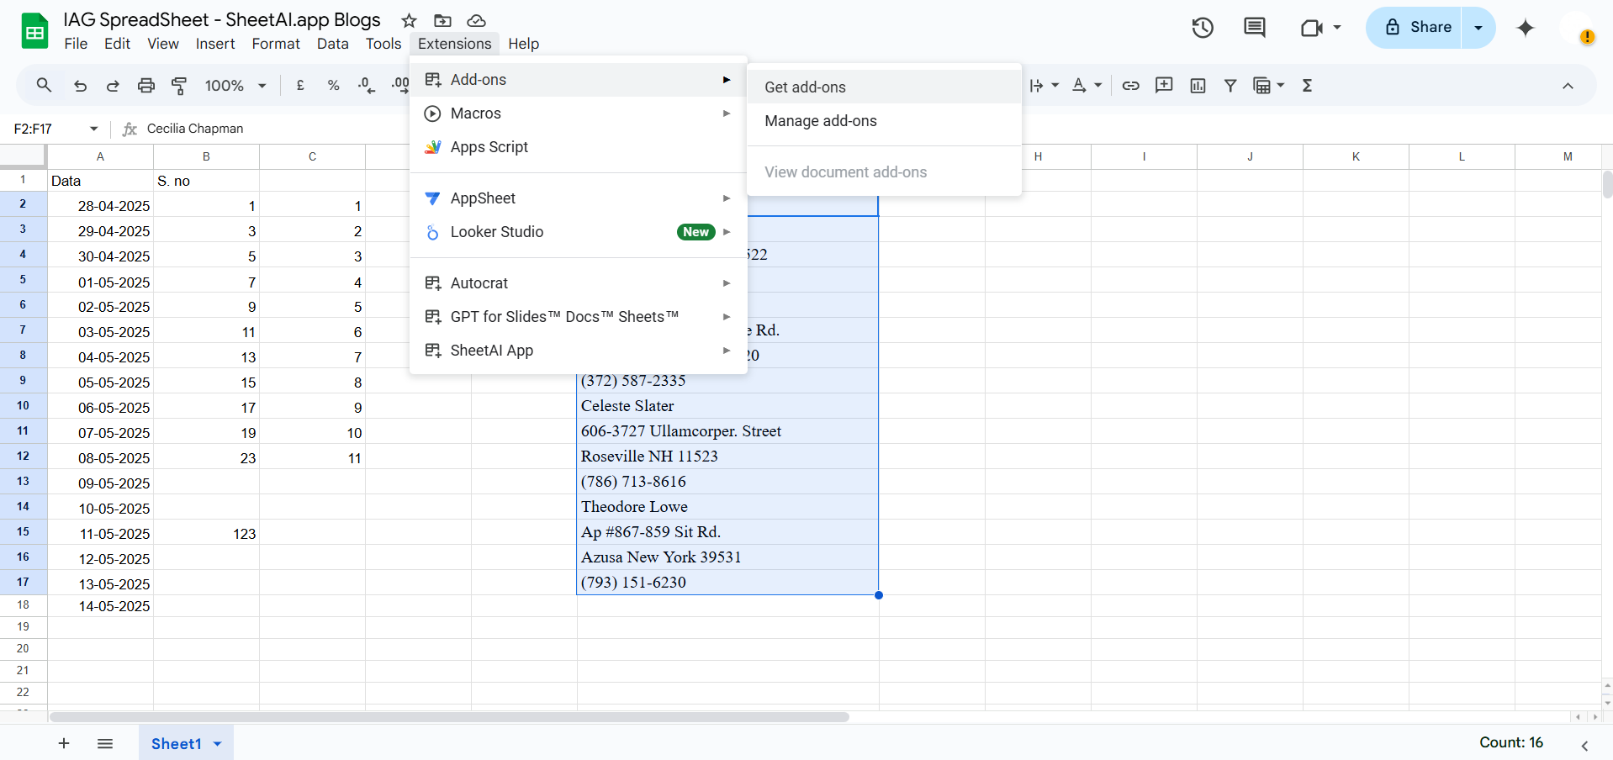Expand the AppSheet submenu
The width and height of the screenshot is (1613, 760).
click(579, 198)
